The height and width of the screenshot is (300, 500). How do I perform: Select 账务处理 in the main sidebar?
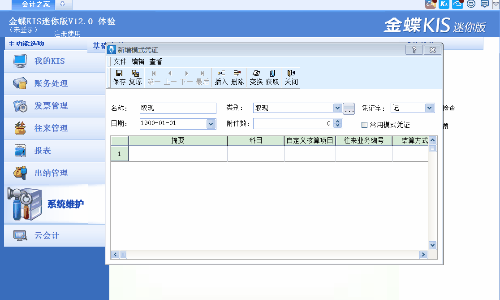click(x=51, y=83)
